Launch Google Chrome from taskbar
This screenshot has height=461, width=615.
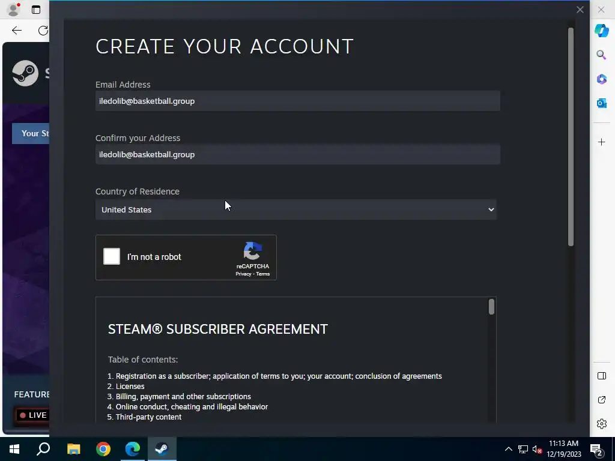point(103,449)
